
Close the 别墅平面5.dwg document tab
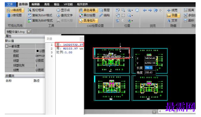29,32
